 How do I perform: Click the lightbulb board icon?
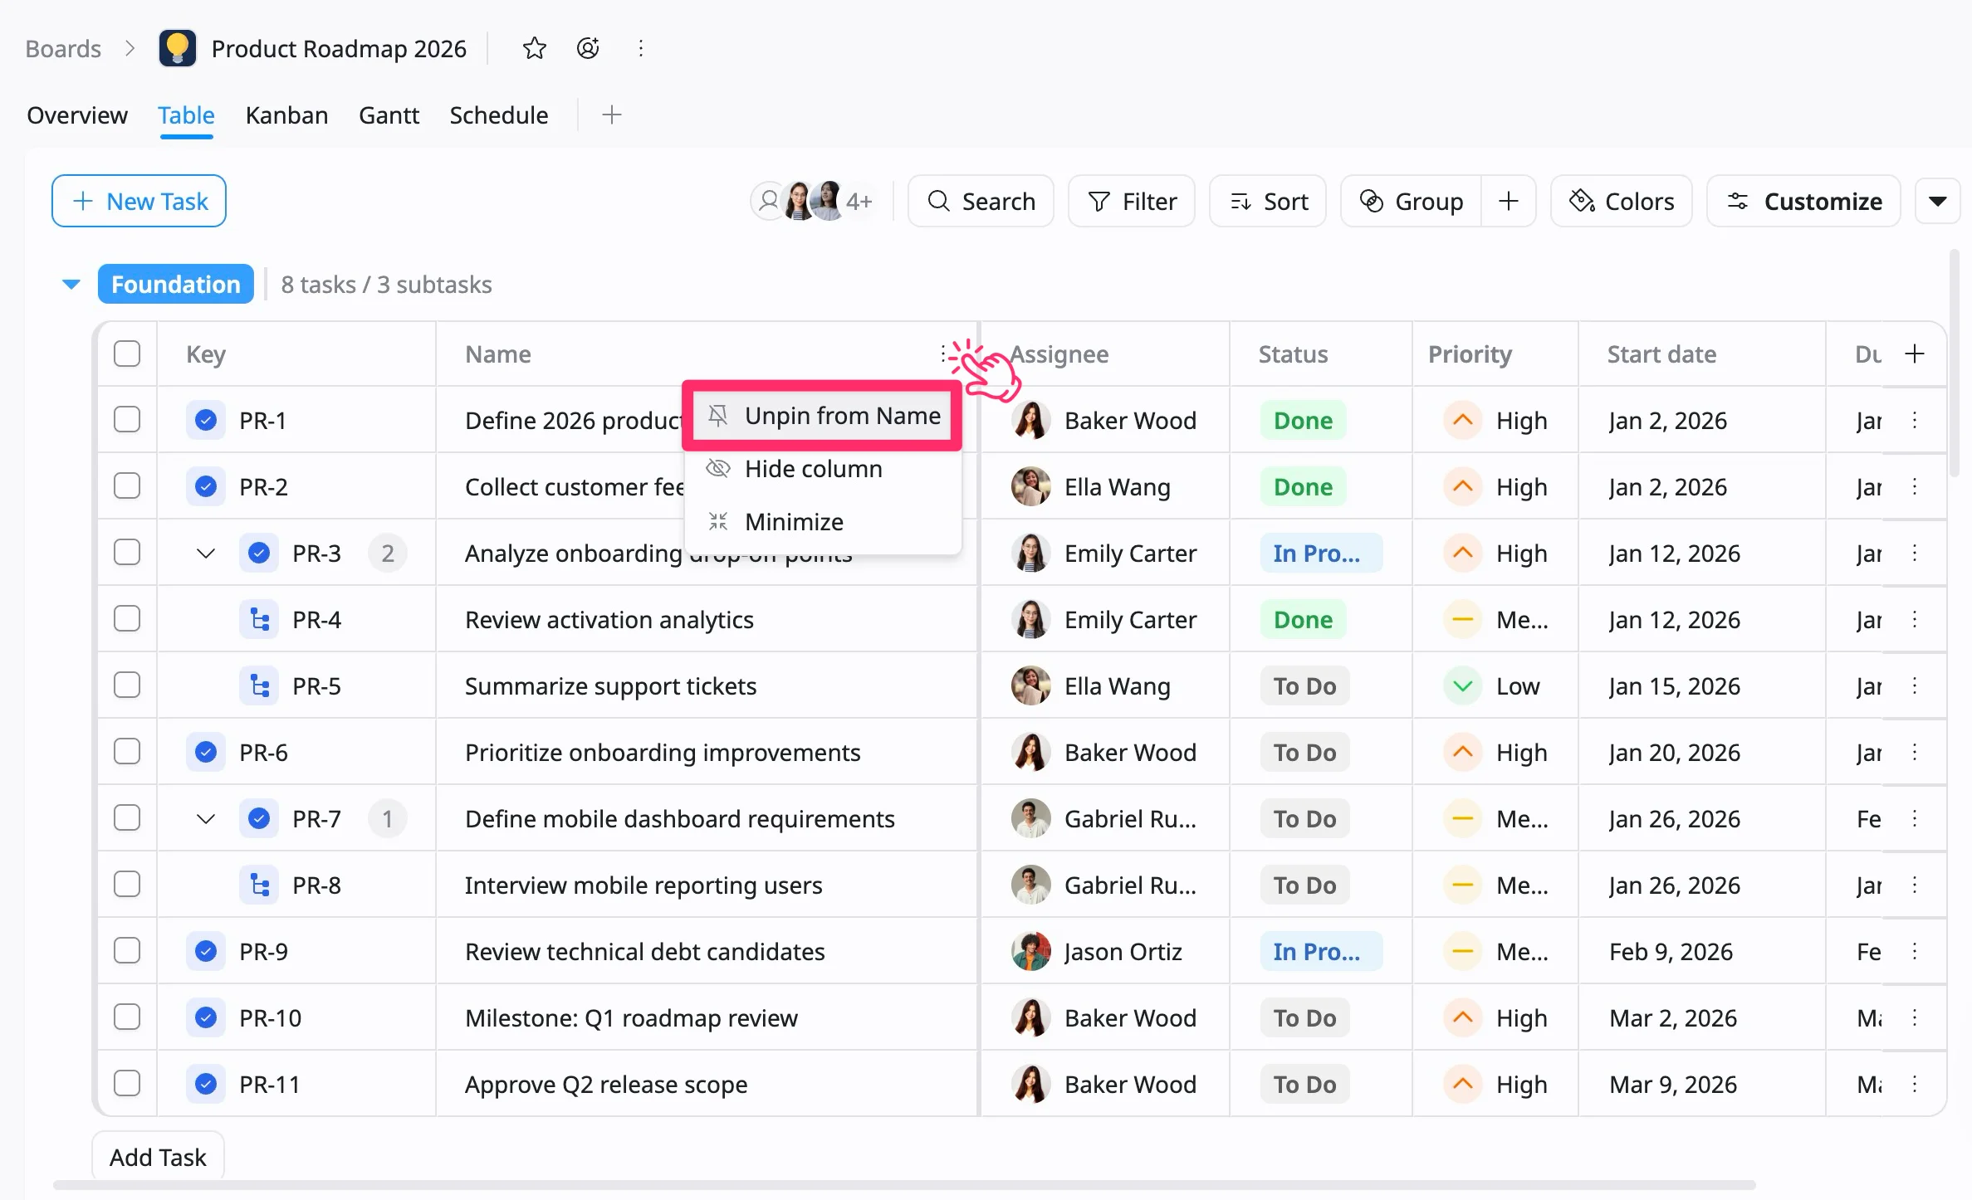coord(177,48)
